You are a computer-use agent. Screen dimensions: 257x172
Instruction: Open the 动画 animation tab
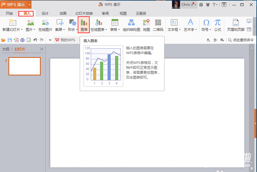(63, 14)
